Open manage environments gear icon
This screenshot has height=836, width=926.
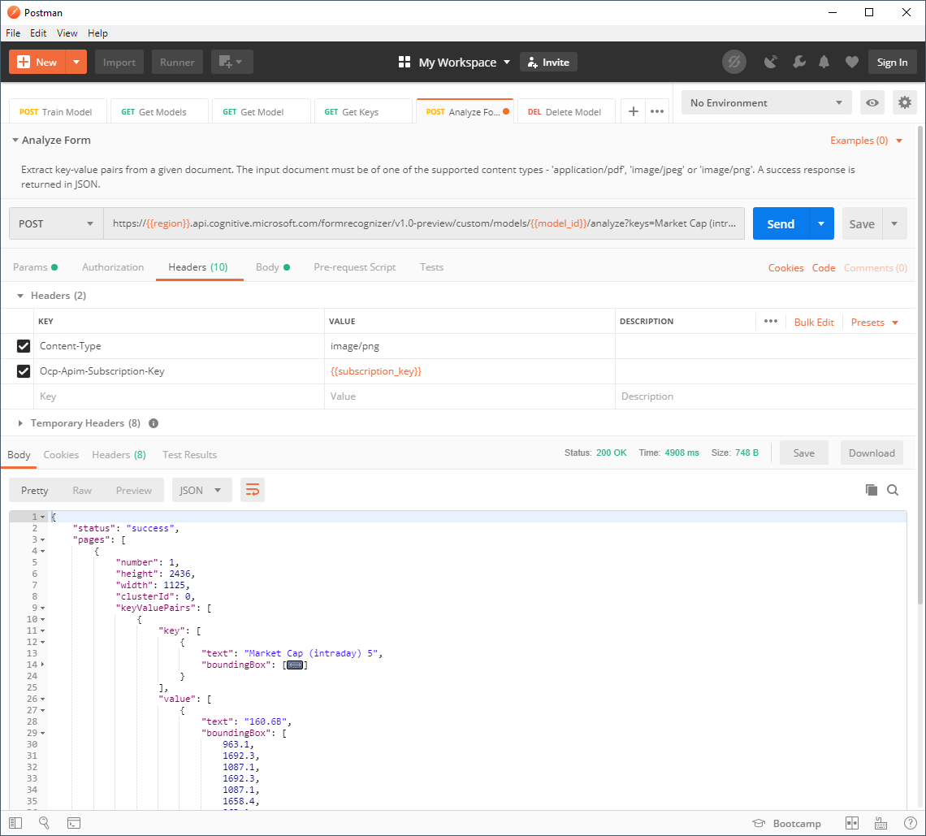tap(905, 103)
